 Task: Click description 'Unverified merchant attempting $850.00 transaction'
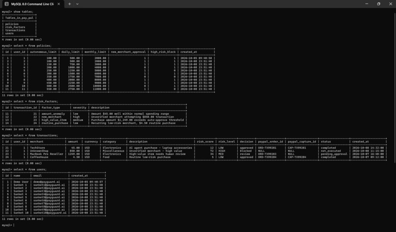point(132,117)
